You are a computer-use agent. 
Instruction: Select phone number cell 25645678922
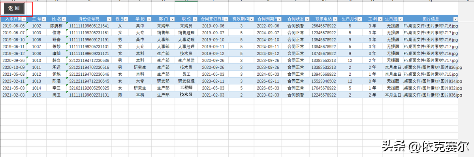point(324,26)
